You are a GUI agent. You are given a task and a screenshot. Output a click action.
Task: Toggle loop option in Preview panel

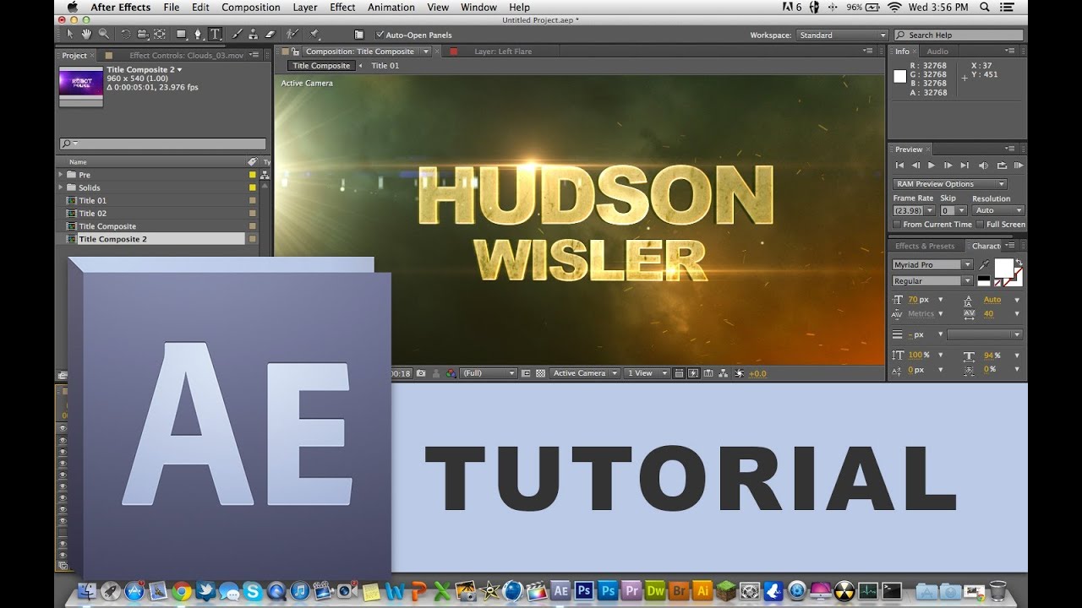coord(1002,166)
